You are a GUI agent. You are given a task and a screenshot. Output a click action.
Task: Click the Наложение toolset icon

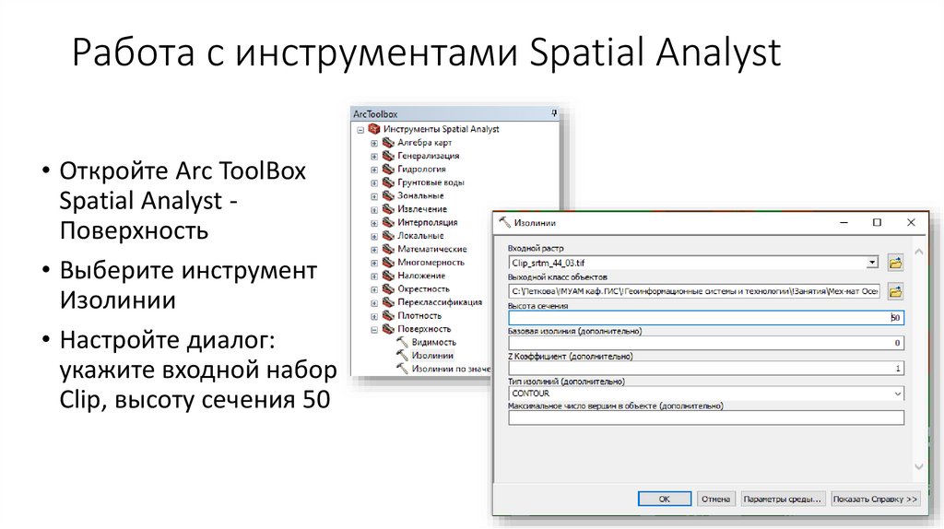[x=388, y=276]
